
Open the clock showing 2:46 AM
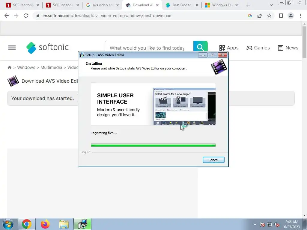[x=292, y=224]
